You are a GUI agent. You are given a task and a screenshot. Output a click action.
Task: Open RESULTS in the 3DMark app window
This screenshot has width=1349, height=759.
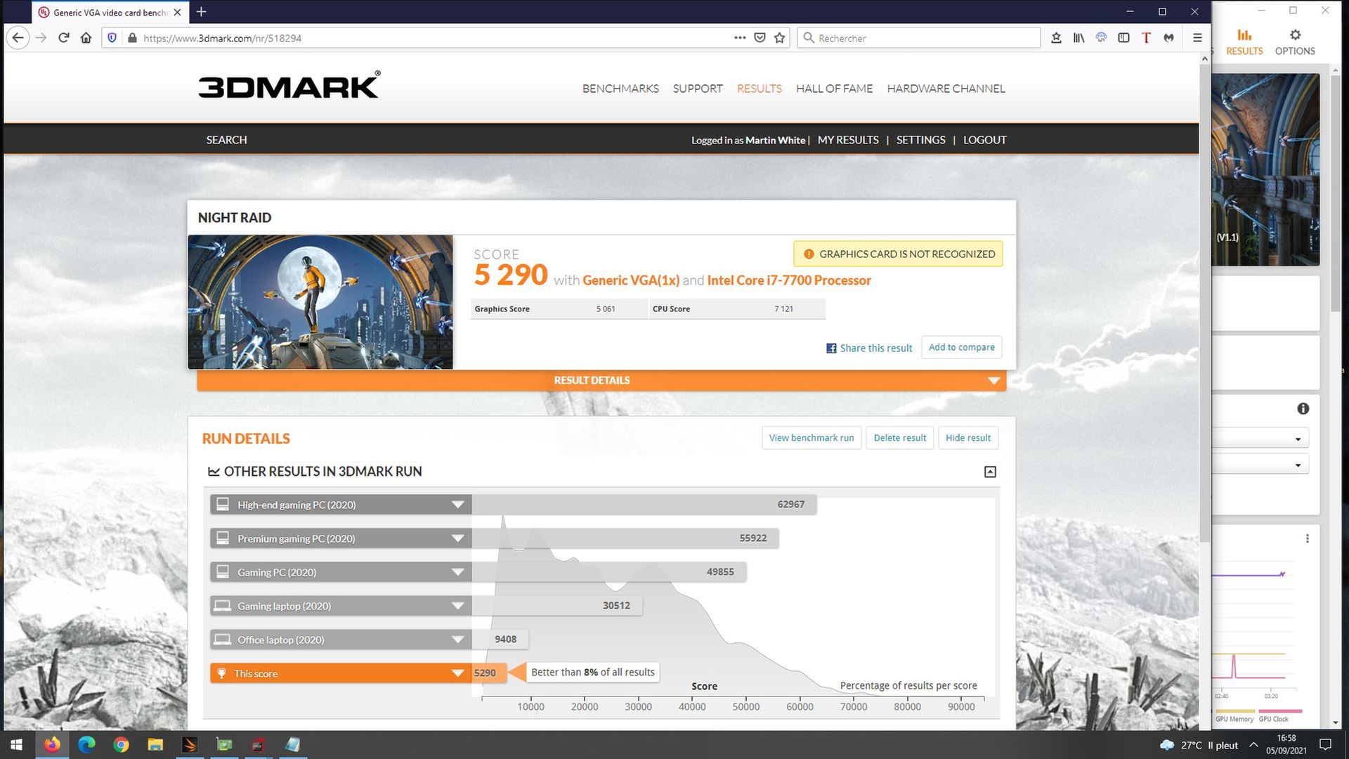pyautogui.click(x=1244, y=42)
